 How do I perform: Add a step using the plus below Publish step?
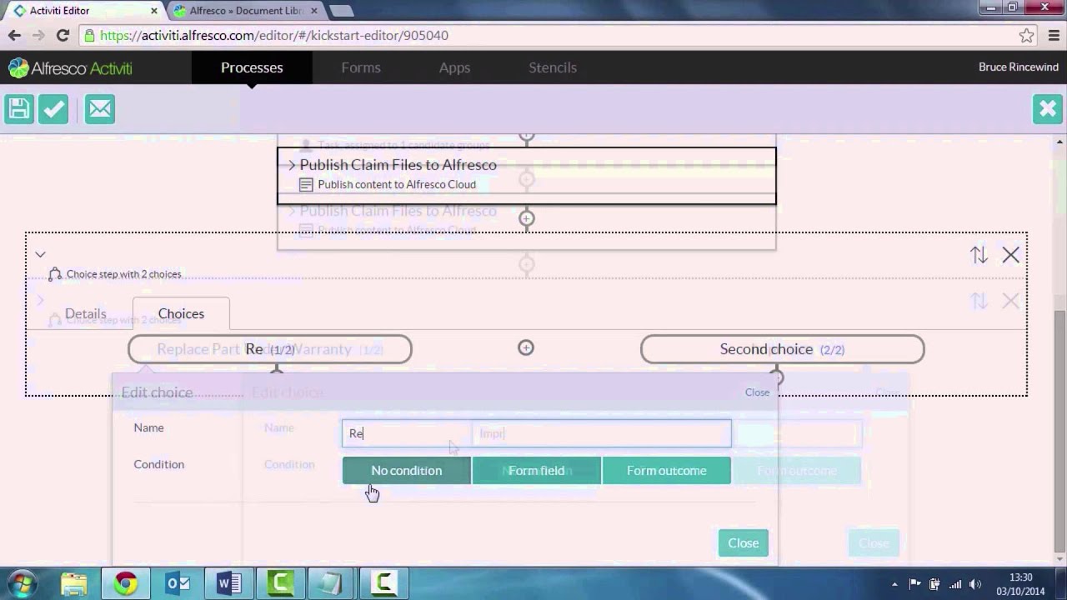[526, 219]
